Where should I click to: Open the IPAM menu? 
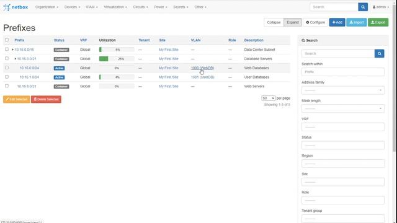click(x=92, y=7)
